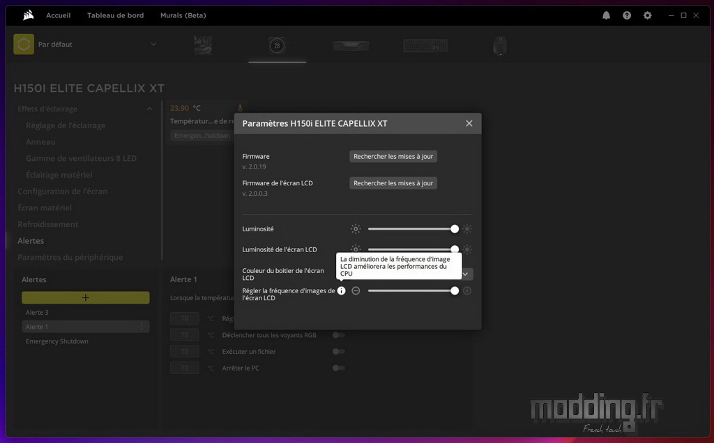The width and height of the screenshot is (714, 443).
Task: Open Paramètres du périphérique
Action: (70, 257)
